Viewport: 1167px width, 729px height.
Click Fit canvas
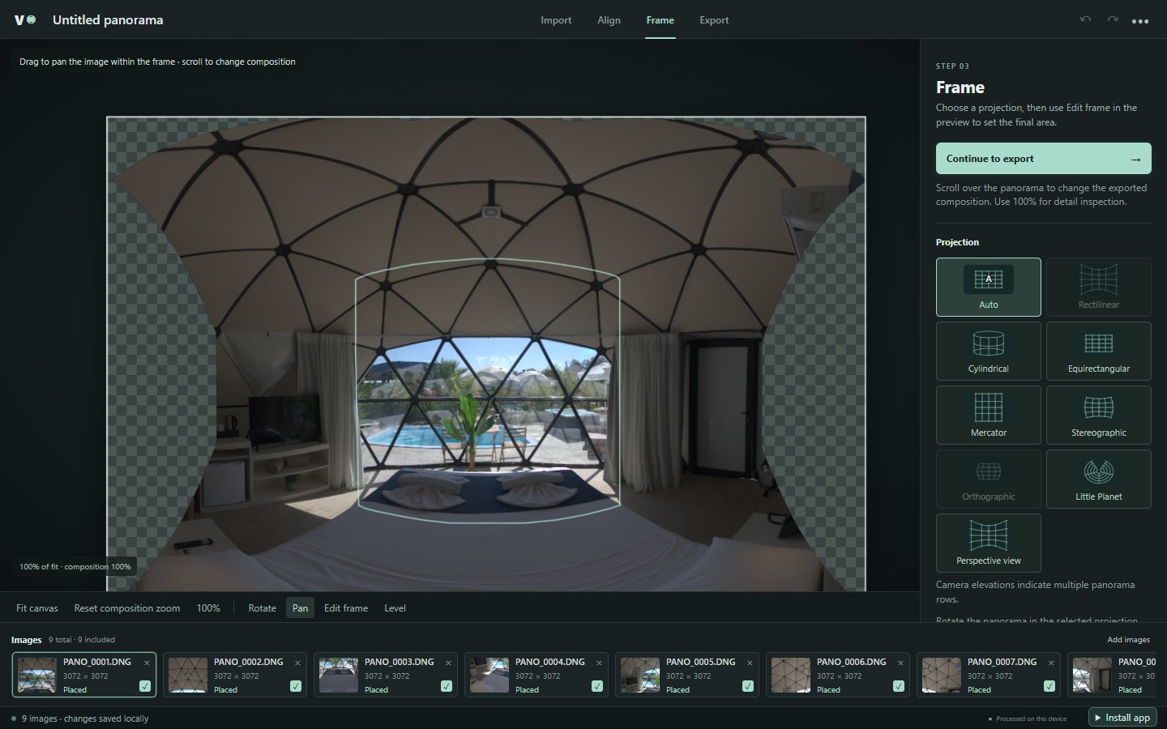click(x=37, y=608)
